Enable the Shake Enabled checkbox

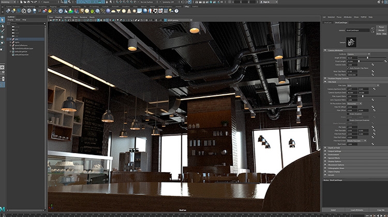pos(348,114)
